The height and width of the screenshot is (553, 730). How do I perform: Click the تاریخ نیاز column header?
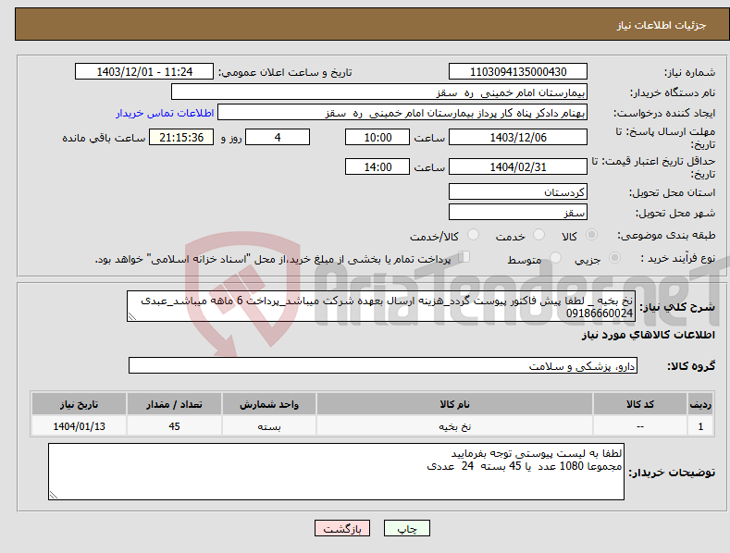click(x=80, y=404)
